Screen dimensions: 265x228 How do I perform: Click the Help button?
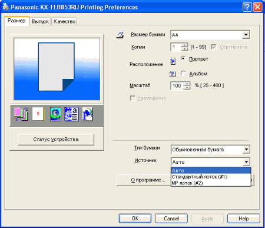[244, 219]
